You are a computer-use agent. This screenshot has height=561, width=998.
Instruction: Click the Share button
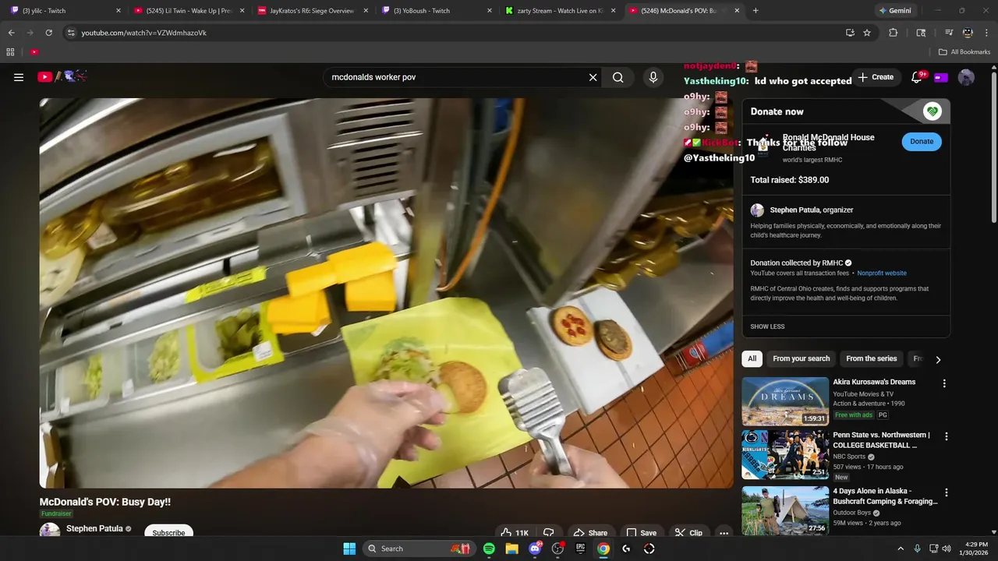[590, 533]
